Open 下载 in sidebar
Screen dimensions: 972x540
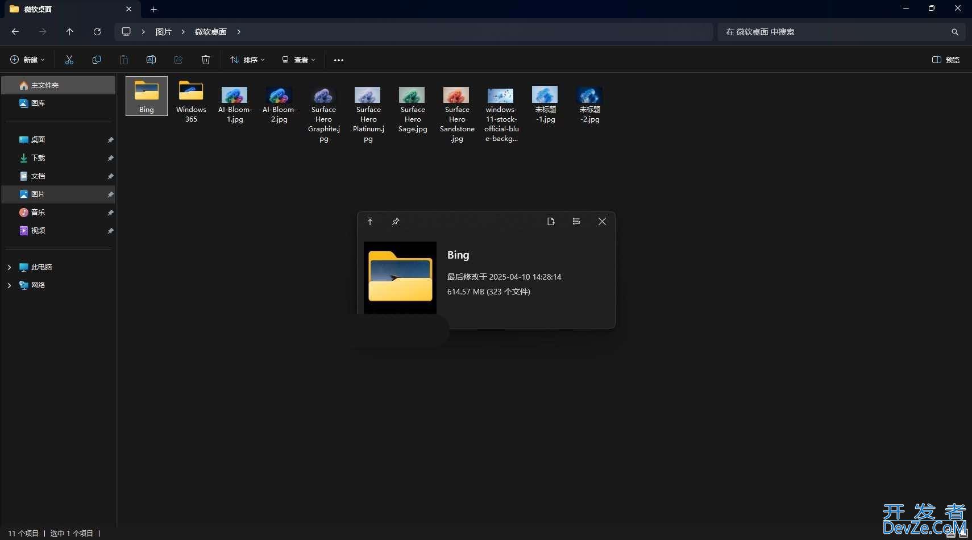(x=59, y=158)
